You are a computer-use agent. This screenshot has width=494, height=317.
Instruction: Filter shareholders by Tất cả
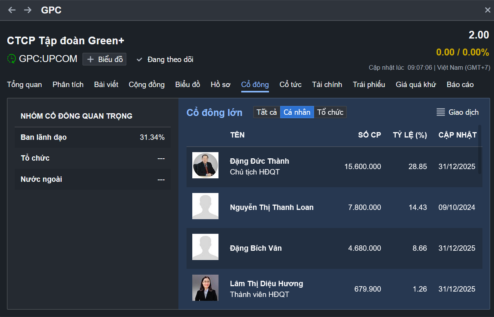click(x=267, y=112)
